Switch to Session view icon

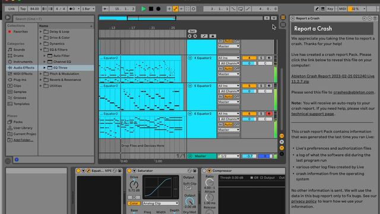[x=283, y=25]
